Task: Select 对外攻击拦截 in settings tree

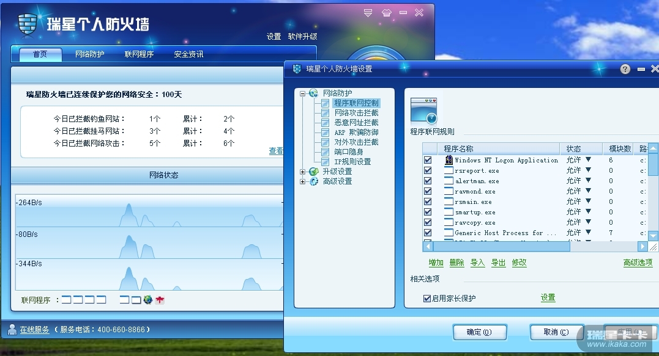Action: tap(356, 142)
